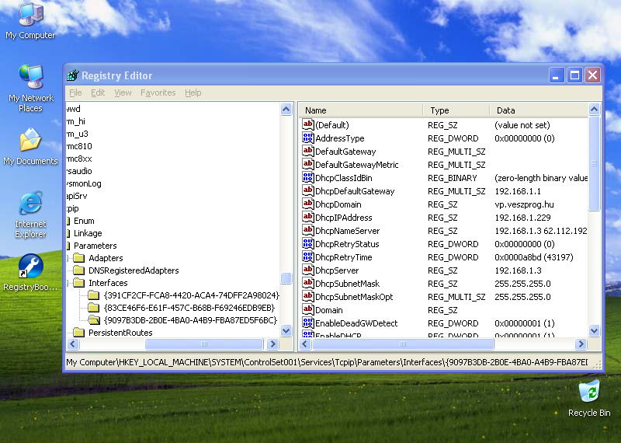Screen dimensions: 621x443
Task: Select the Parameters tree key
Action: tap(95, 246)
